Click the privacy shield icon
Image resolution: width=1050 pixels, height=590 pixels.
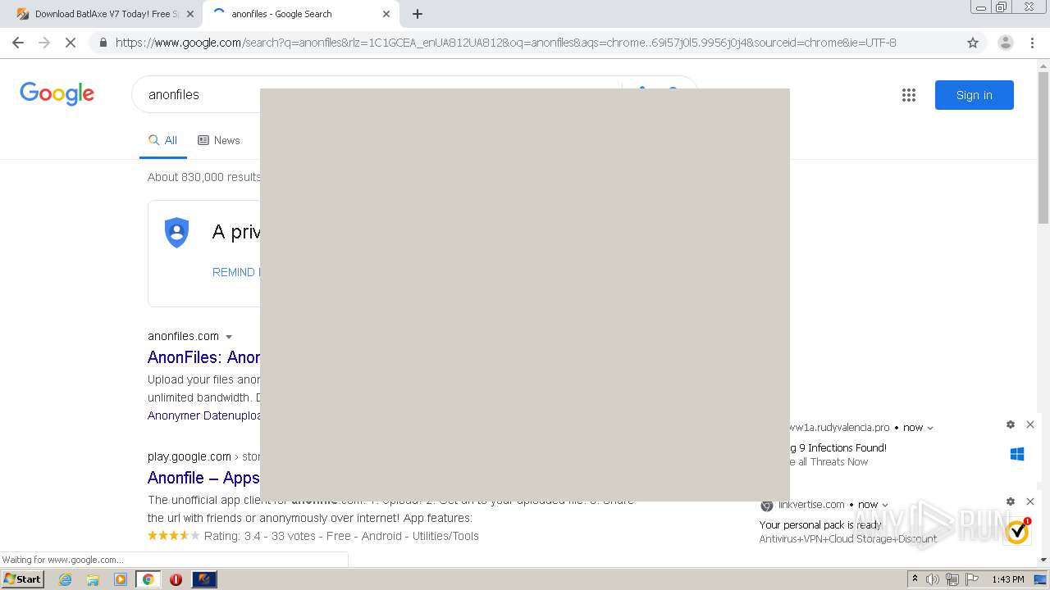point(176,232)
